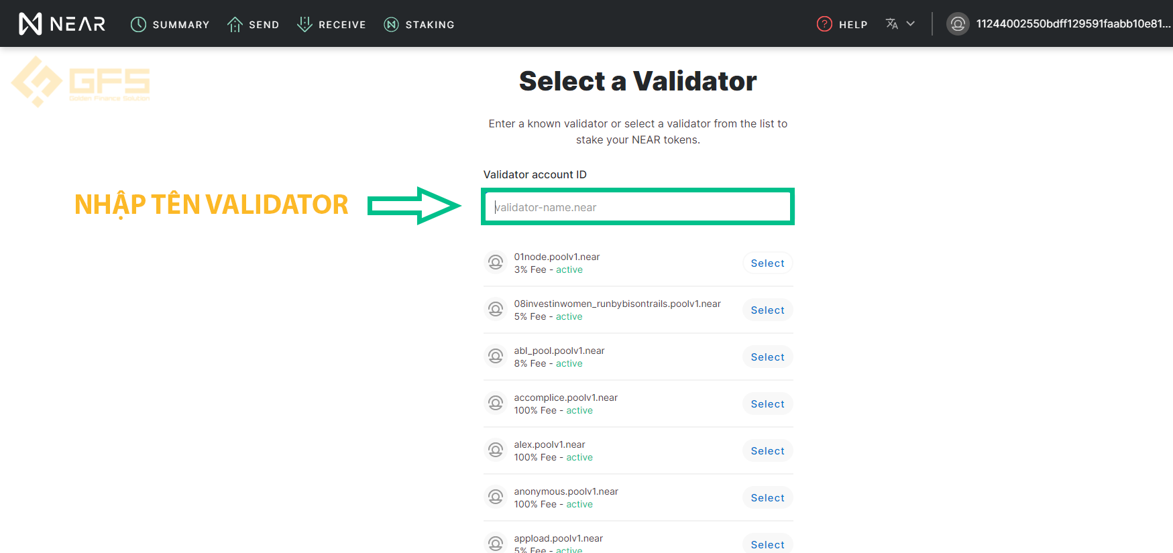Image resolution: width=1173 pixels, height=553 pixels.
Task: Click the NEAR logo in header
Action: (62, 24)
